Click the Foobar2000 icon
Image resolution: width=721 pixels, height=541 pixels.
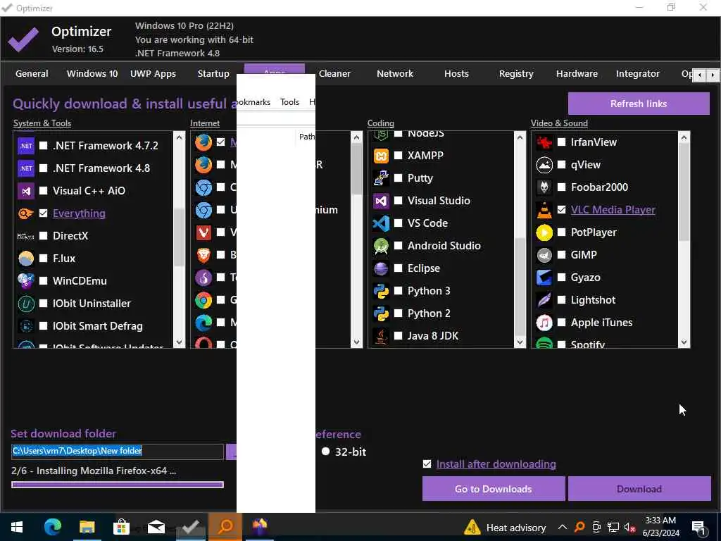pyautogui.click(x=544, y=187)
